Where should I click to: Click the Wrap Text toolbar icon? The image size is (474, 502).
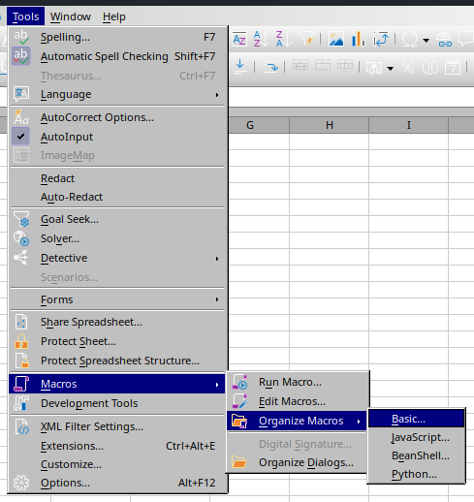(270, 67)
